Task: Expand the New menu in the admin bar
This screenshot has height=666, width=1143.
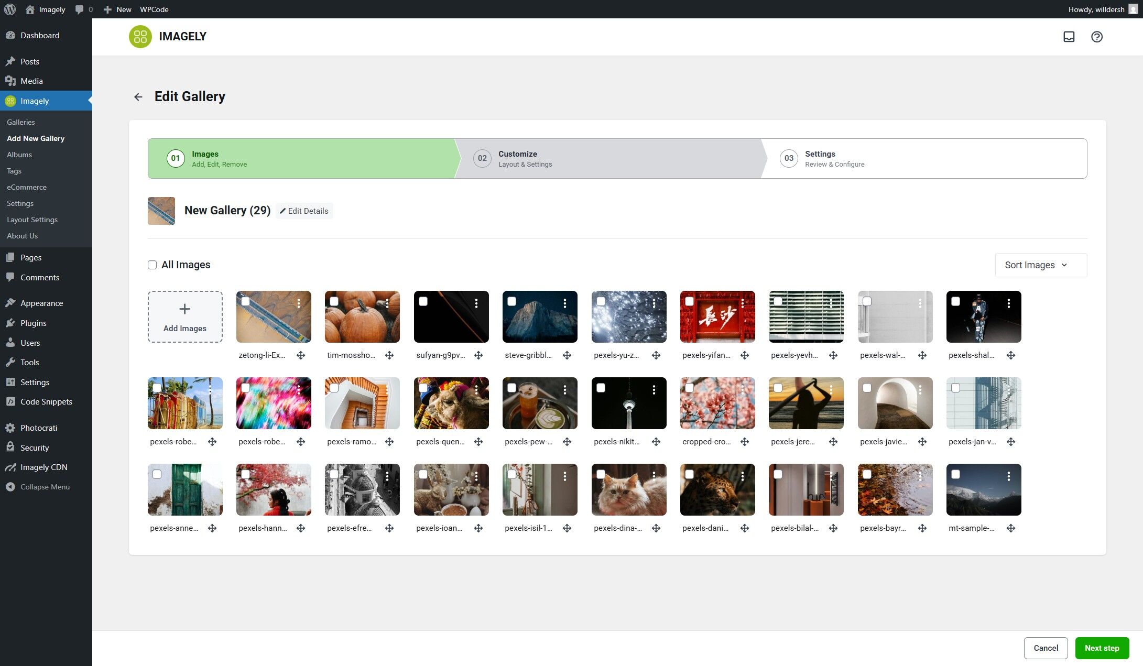Action: pyautogui.click(x=117, y=9)
